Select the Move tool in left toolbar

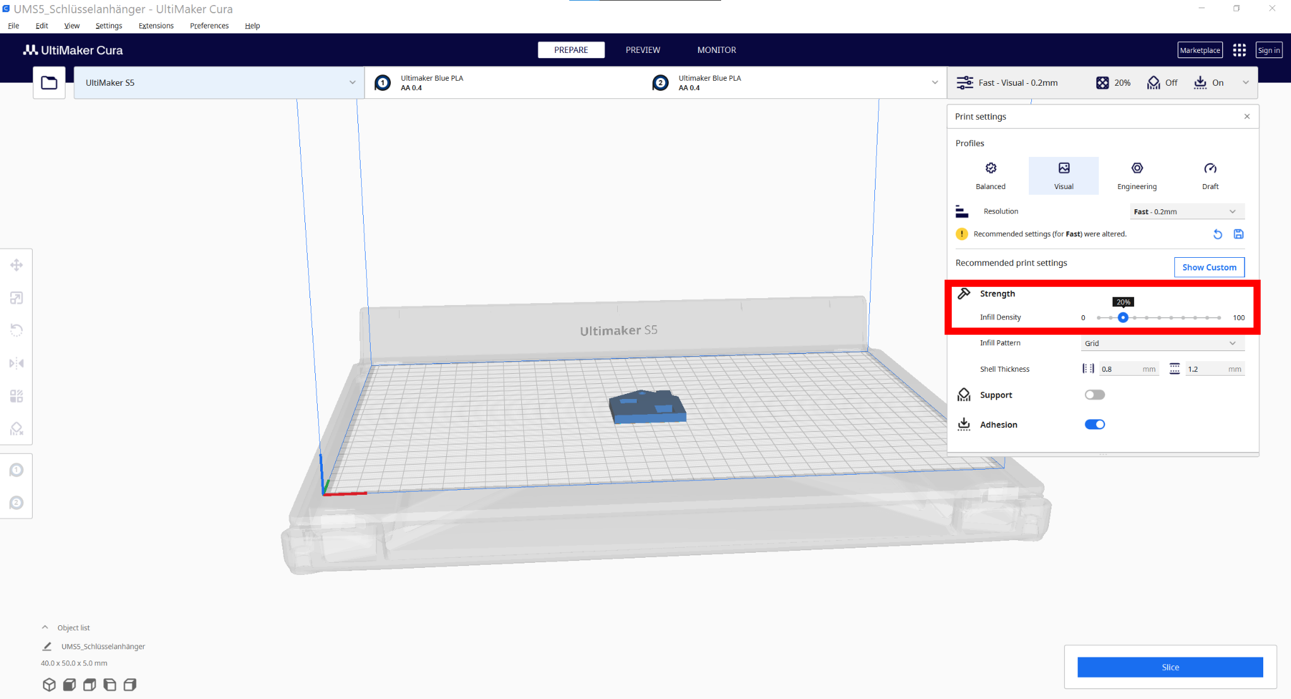(16, 265)
